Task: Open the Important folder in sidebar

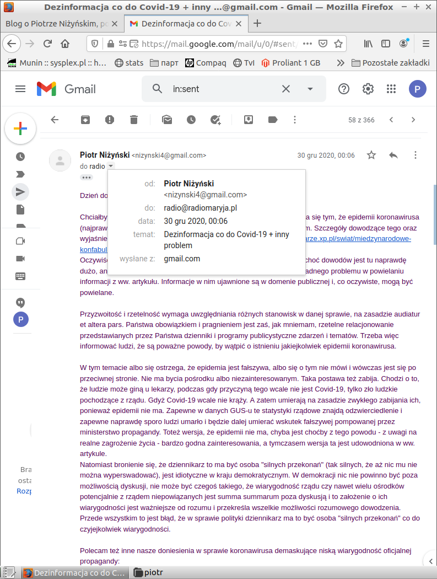Action: click(x=20, y=174)
